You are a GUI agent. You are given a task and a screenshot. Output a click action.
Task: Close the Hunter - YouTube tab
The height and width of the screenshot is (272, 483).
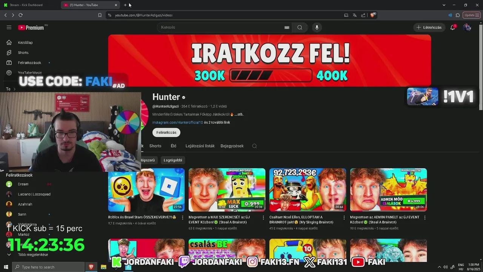point(116,5)
